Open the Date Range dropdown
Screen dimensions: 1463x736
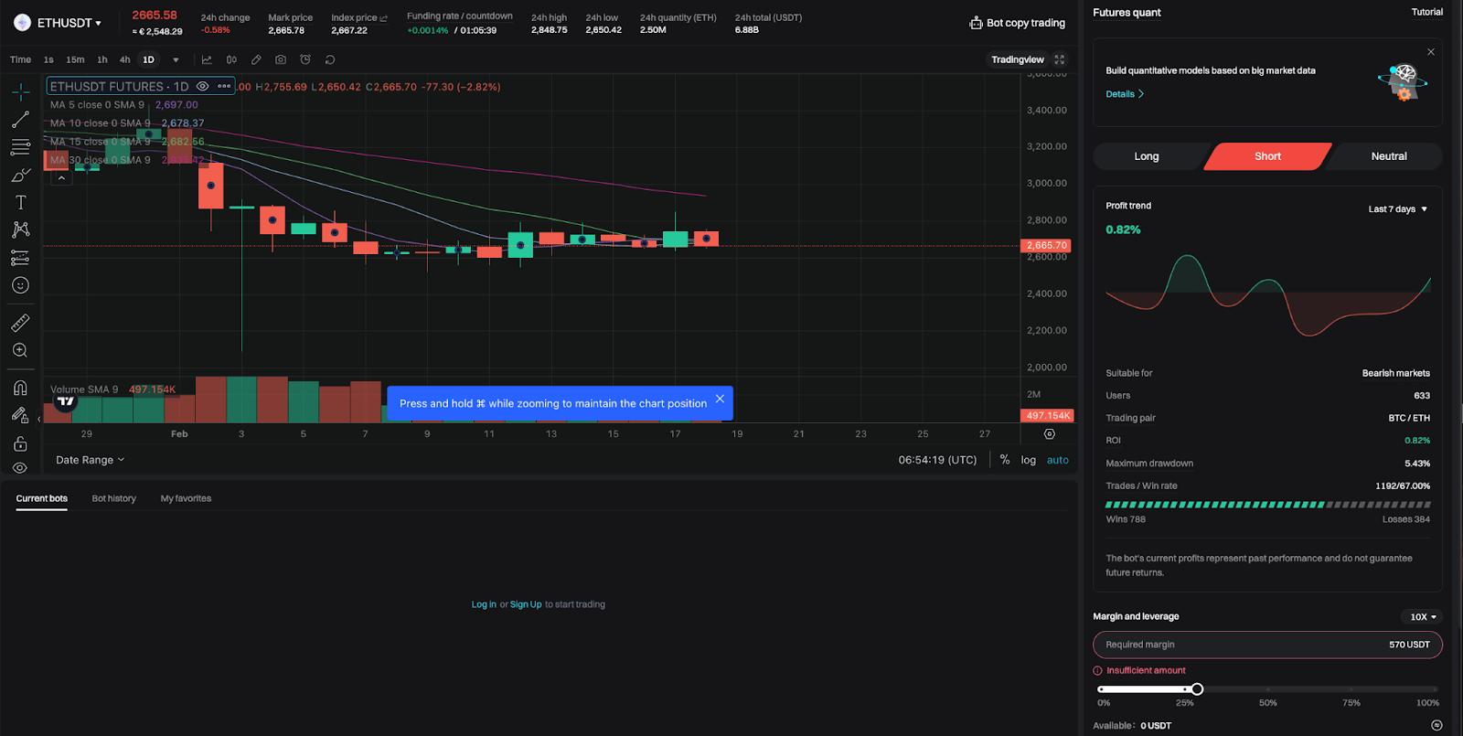click(x=90, y=460)
